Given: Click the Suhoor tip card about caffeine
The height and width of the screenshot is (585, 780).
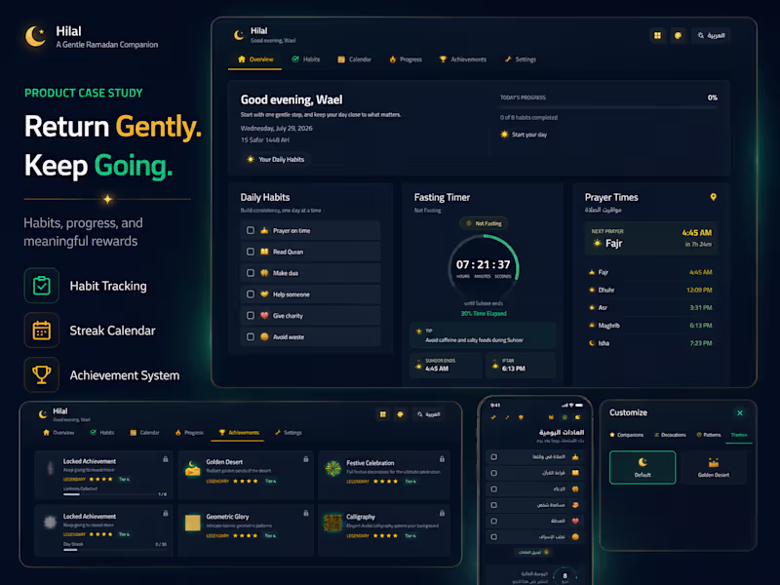Looking at the screenshot, I should click(483, 335).
